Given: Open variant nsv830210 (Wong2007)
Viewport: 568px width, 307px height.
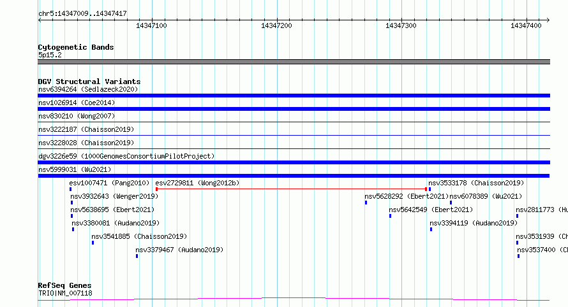Looking at the screenshot, I should [77, 116].
